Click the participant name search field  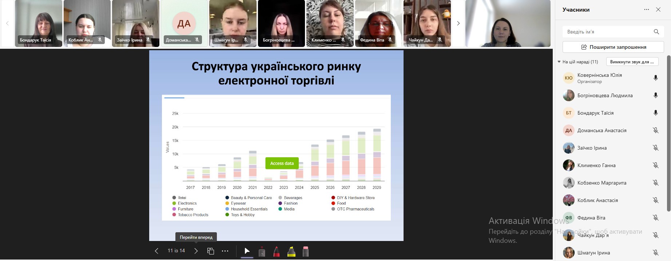(x=608, y=32)
